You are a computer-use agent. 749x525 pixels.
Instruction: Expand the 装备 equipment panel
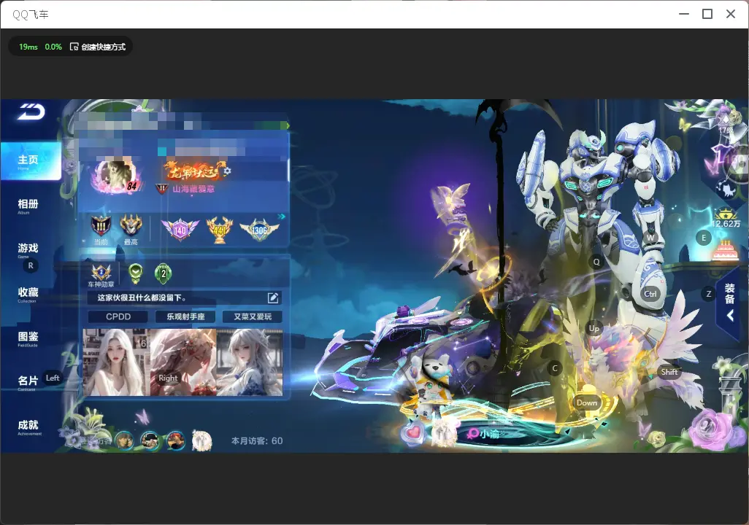[729, 302]
